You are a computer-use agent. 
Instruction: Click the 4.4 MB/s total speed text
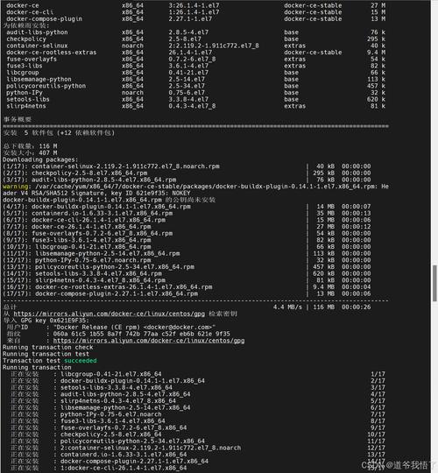point(287,307)
